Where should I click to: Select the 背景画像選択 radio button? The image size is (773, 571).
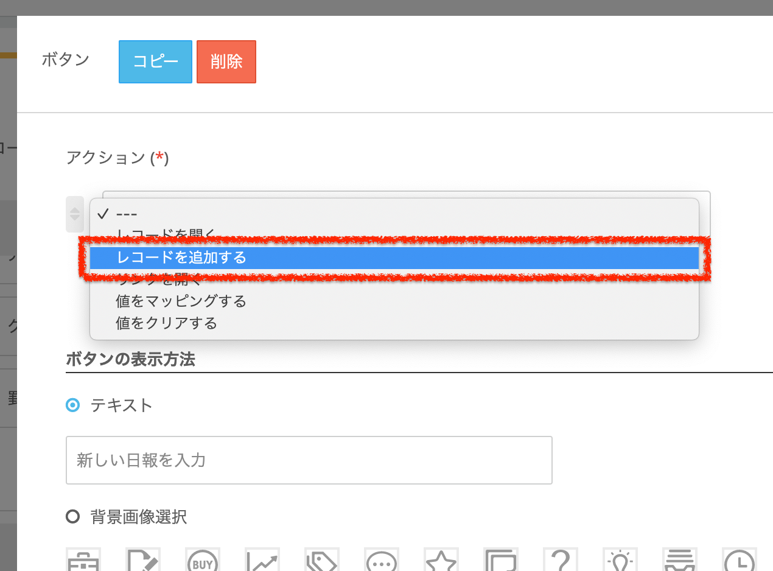(73, 517)
